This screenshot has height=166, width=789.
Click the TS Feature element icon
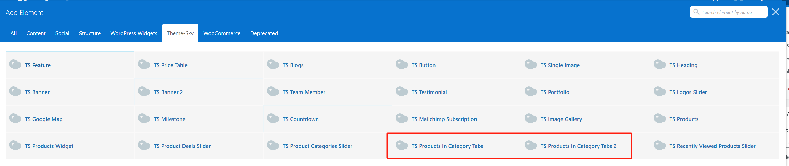pyautogui.click(x=15, y=64)
